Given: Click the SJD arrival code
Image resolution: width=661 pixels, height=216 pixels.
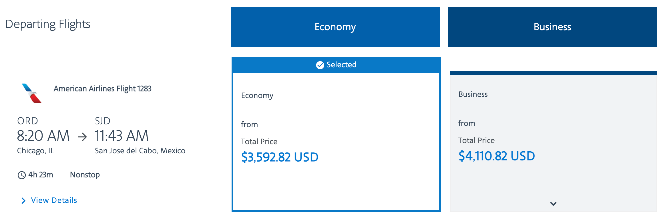Looking at the screenshot, I should (103, 120).
